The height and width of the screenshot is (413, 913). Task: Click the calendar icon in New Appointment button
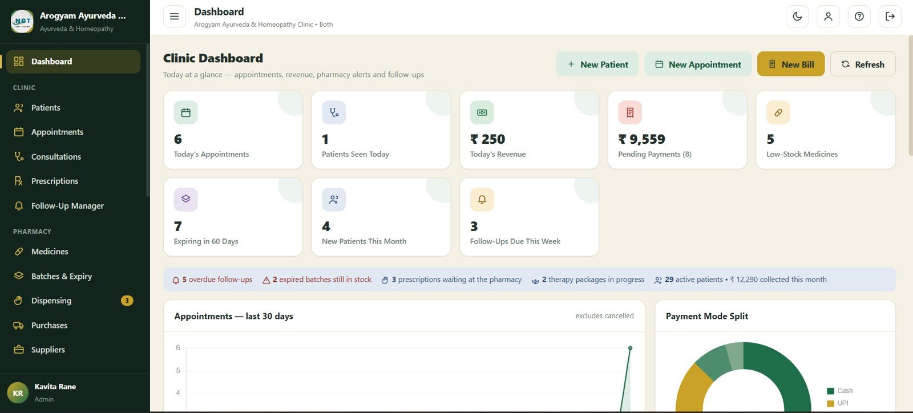pos(659,64)
